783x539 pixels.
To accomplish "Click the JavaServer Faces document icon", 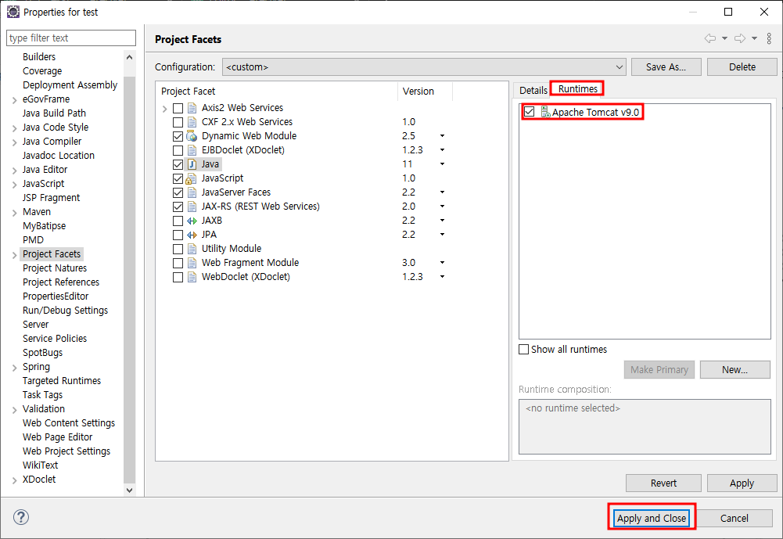I will pyautogui.click(x=192, y=192).
